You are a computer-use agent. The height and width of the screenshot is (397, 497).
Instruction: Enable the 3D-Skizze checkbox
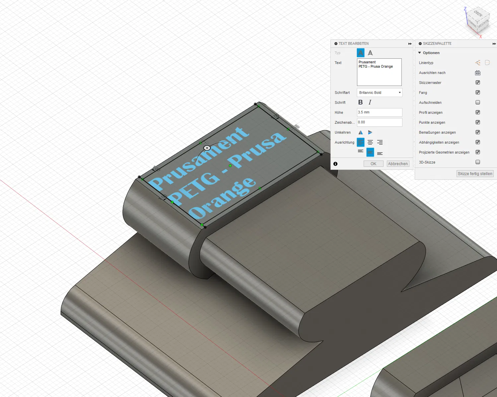478,162
